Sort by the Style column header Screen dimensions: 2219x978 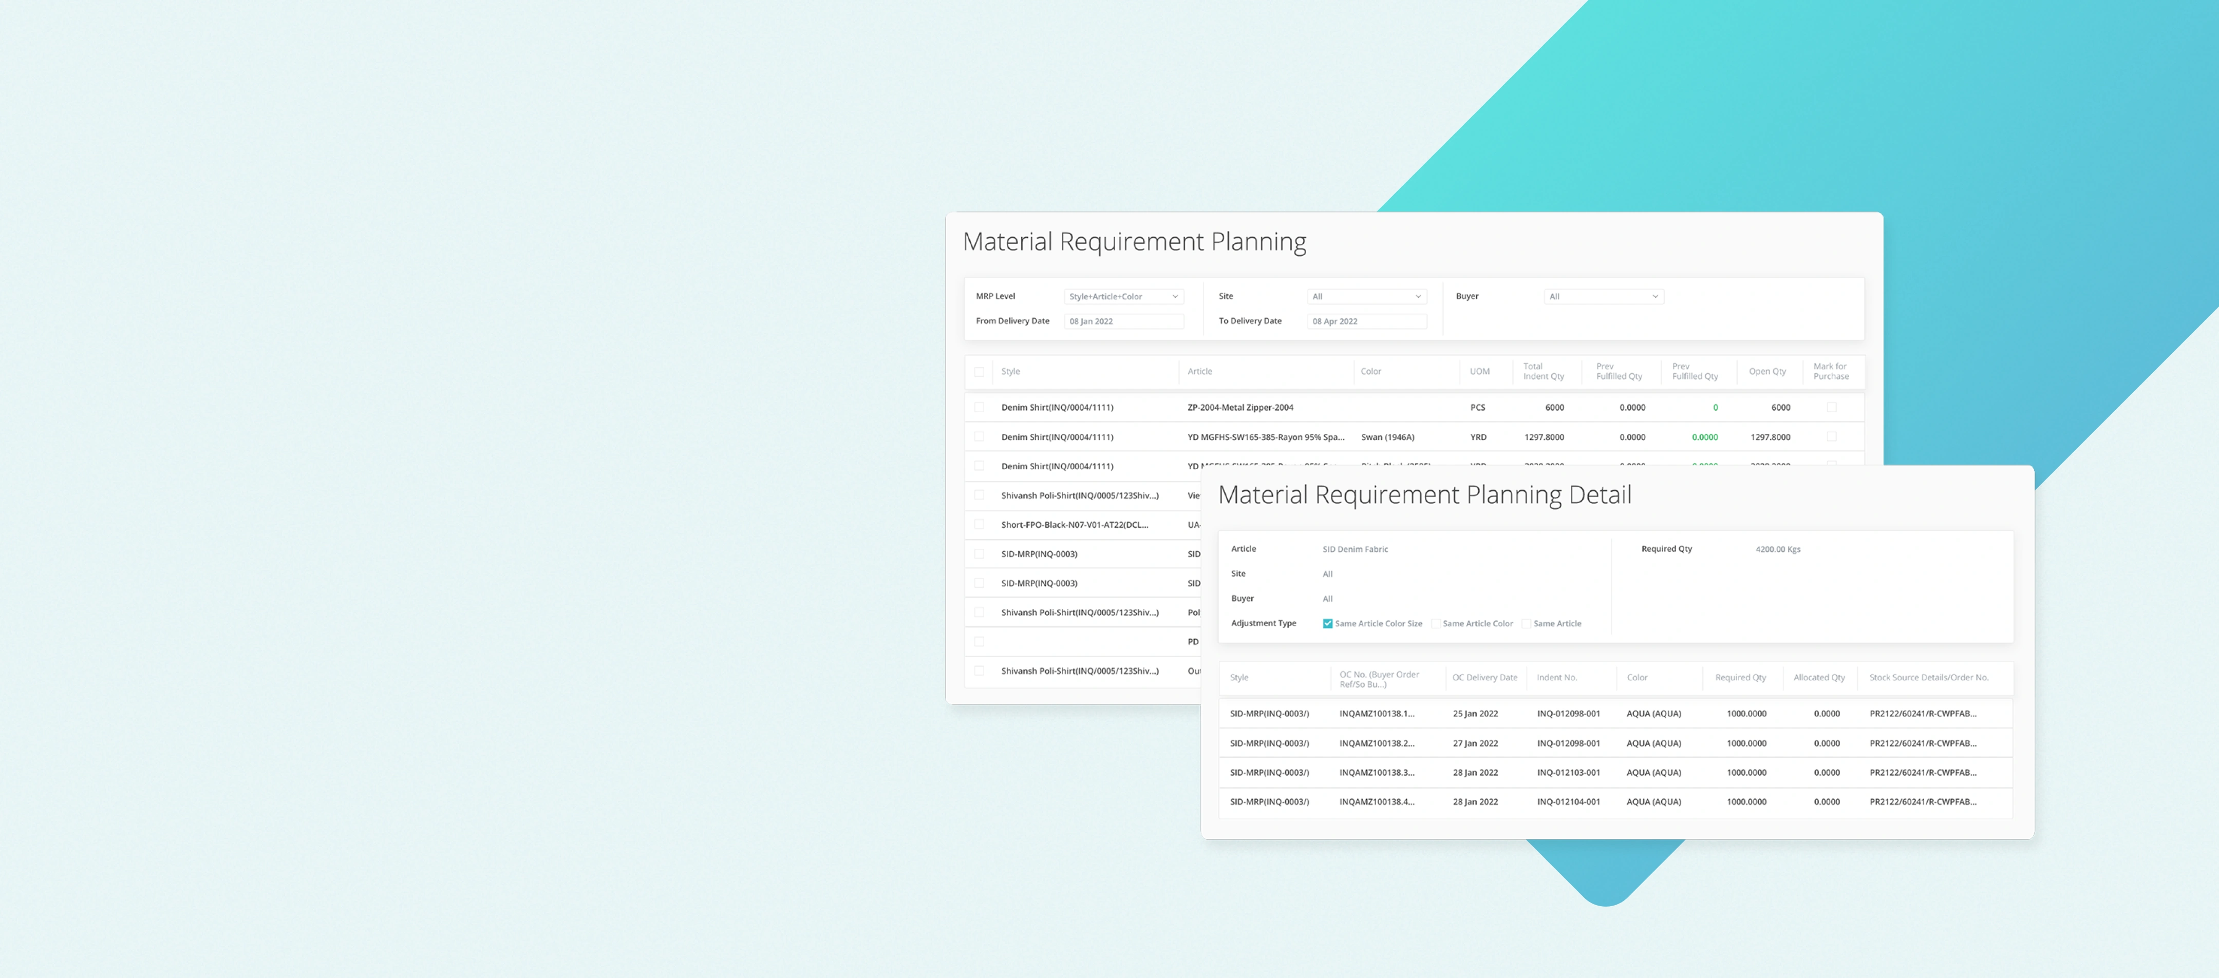1010,372
